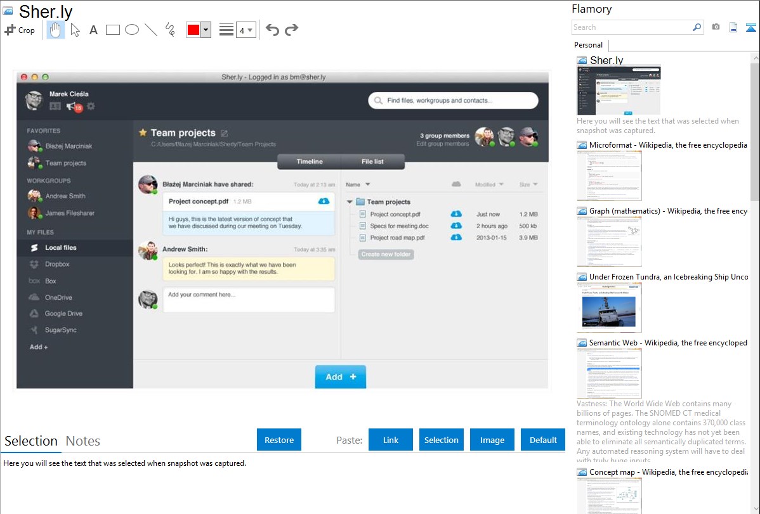Viewport: 760px width, 514px height.
Task: Open the Sher.ly snapshot thumbnail
Action: click(619, 90)
